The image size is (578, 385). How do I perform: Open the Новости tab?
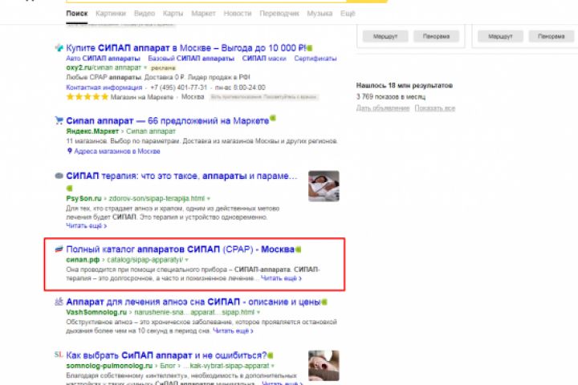click(238, 14)
